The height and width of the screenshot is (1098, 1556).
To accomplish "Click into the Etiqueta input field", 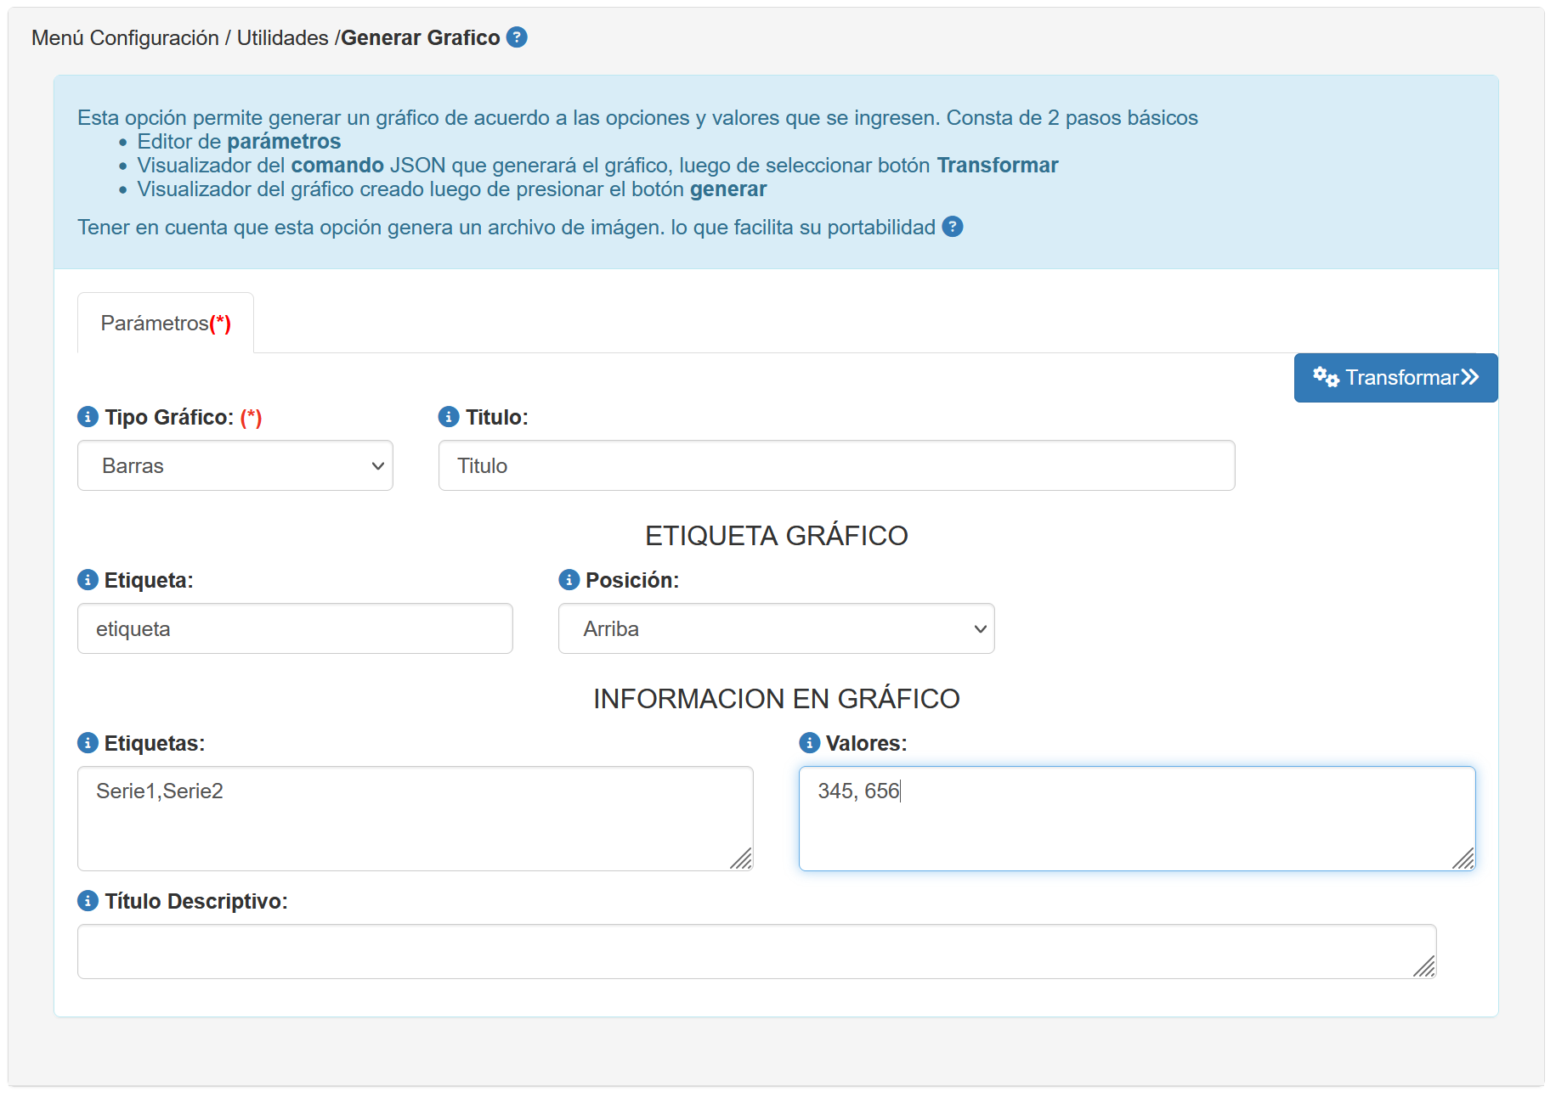I will (295, 628).
